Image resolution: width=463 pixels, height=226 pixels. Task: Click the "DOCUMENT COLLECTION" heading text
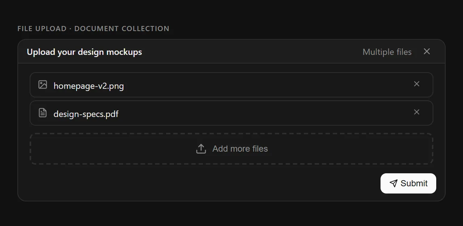click(x=122, y=29)
